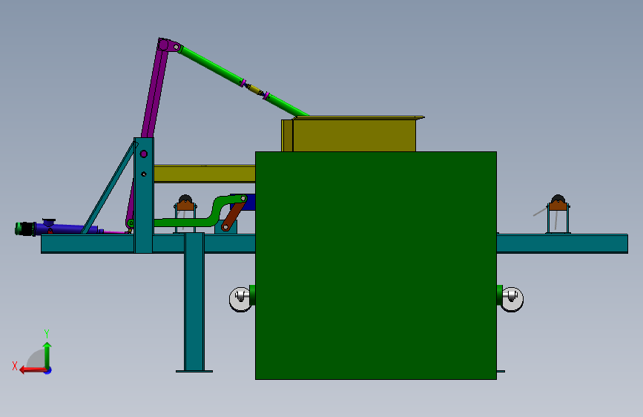Click the red X label of the triad
This screenshot has width=643, height=417.
tap(15, 366)
